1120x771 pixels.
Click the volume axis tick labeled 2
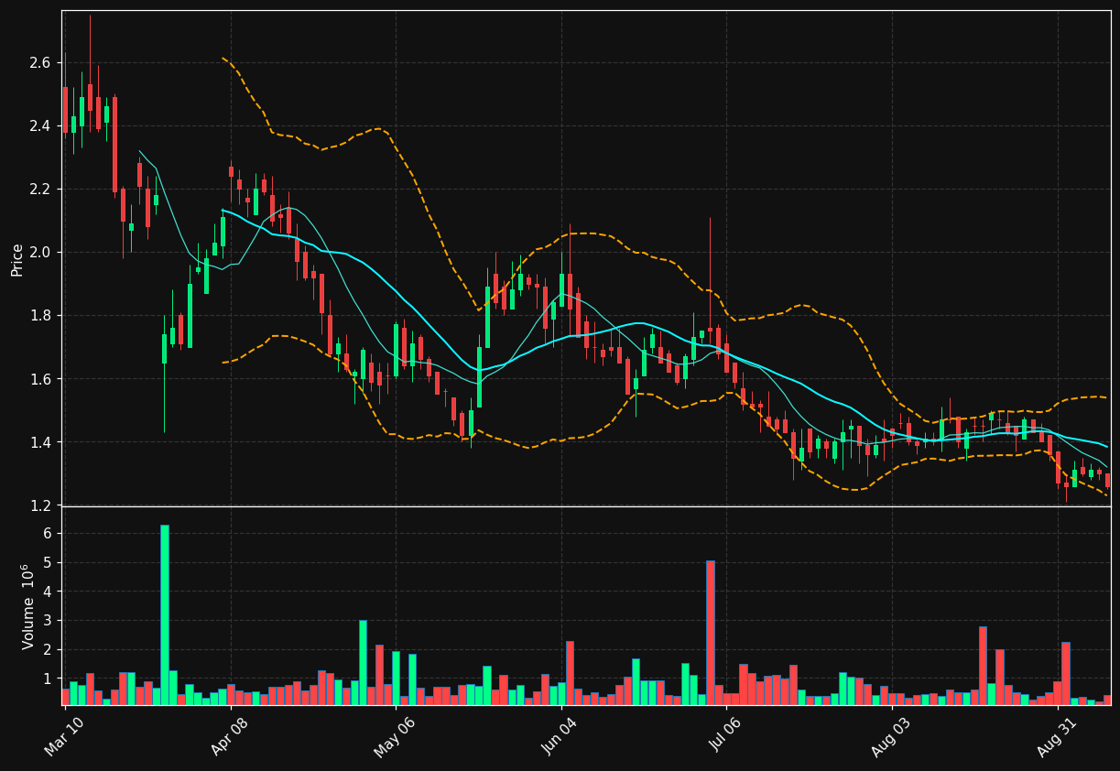[47, 650]
